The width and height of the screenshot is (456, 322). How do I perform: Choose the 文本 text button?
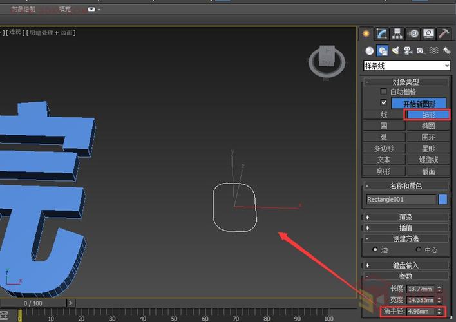click(384, 160)
